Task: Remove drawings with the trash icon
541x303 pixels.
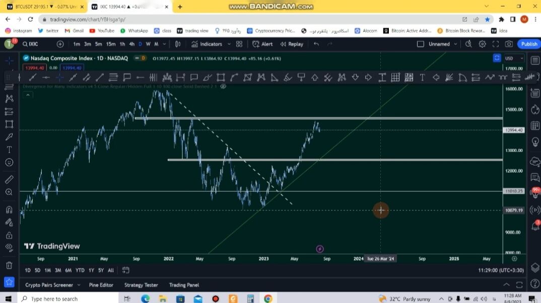Action: click(9, 265)
